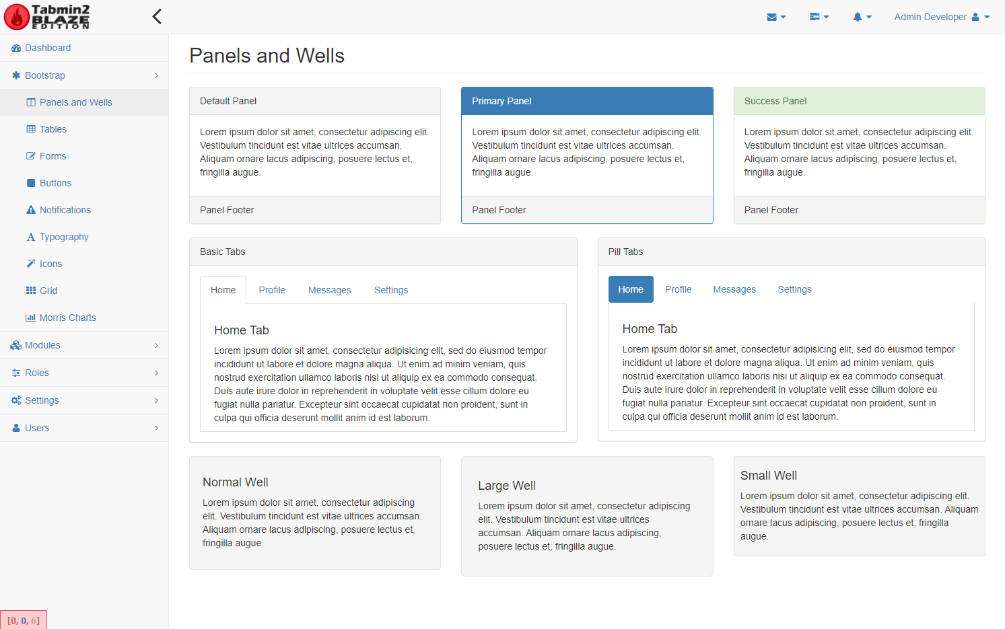Click the Normal Well heading
The height and width of the screenshot is (629, 1005).
pyautogui.click(x=235, y=482)
